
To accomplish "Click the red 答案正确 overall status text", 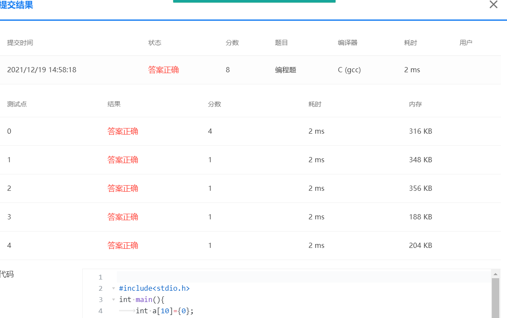I will coord(163,70).
